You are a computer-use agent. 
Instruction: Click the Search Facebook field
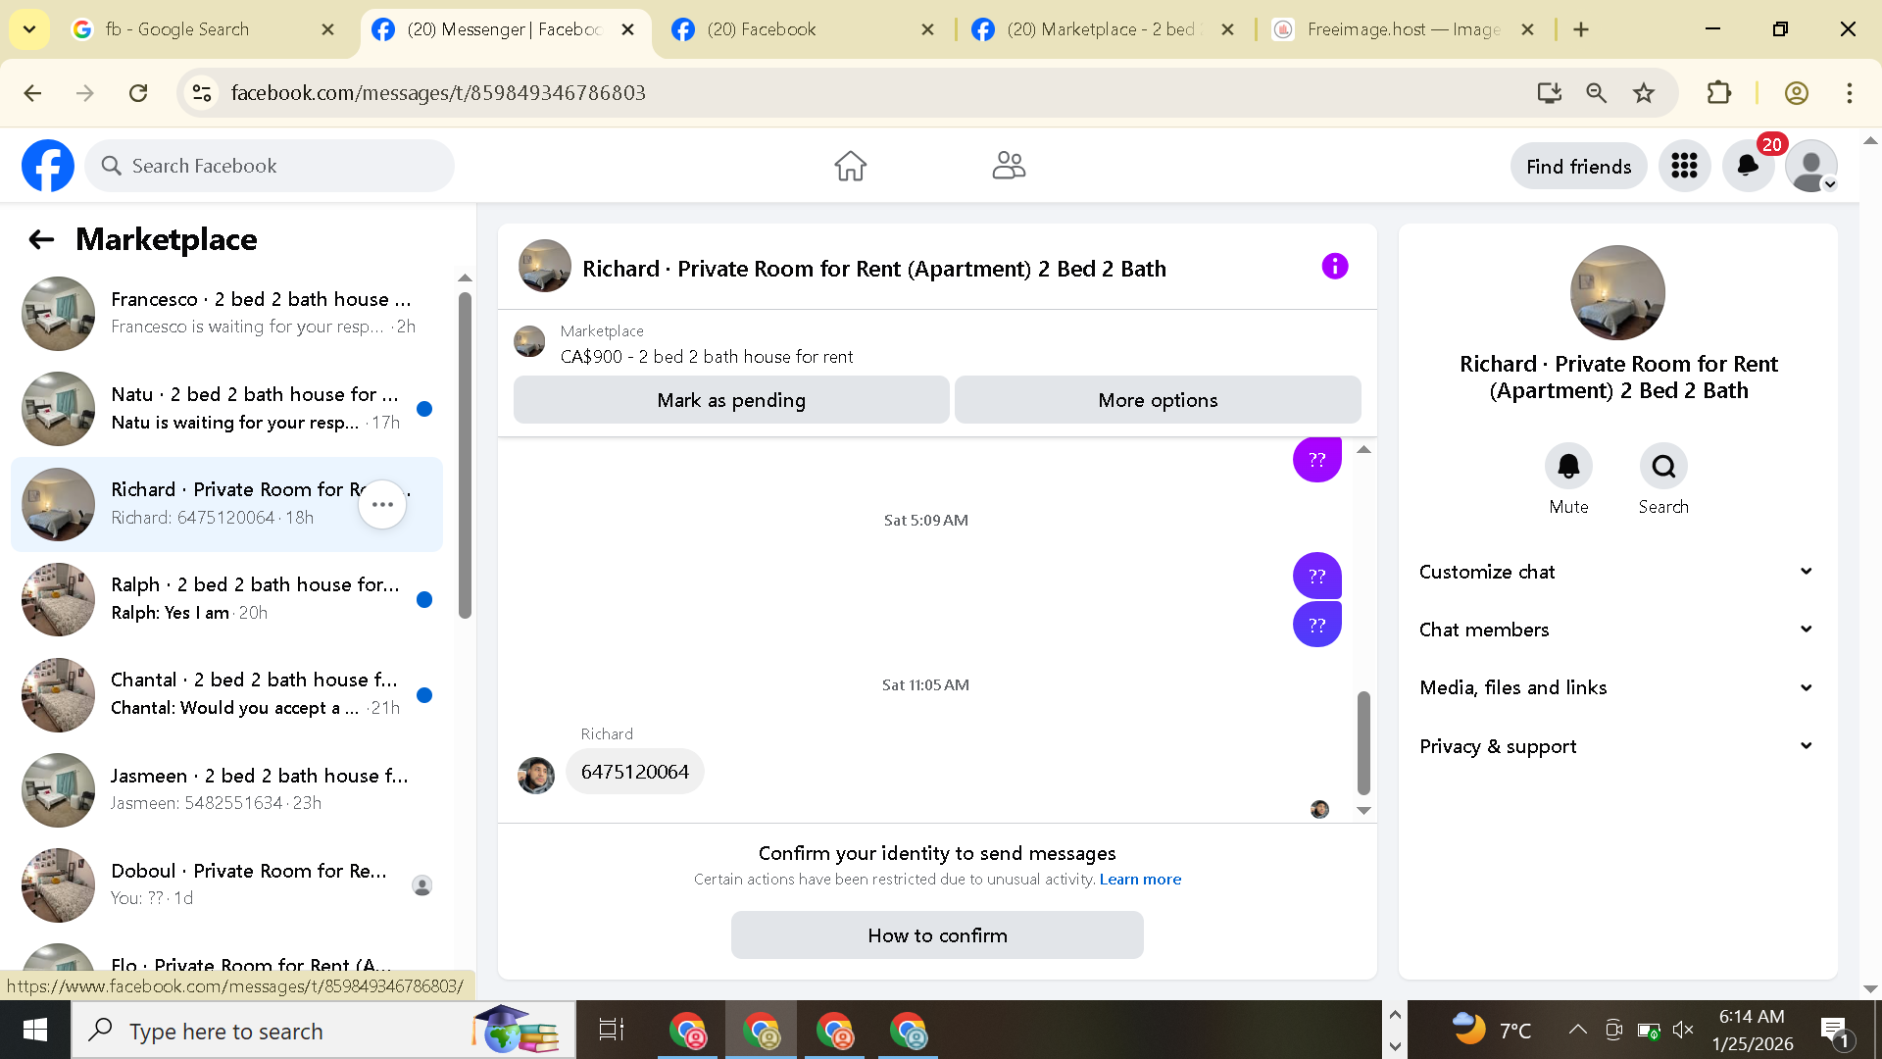(x=270, y=166)
